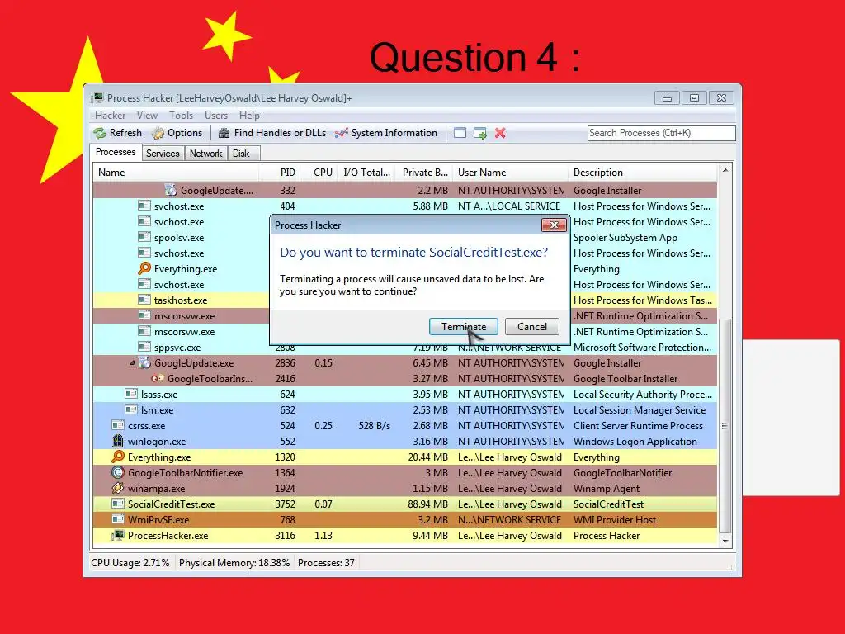Click the lsass.exe row icon
This screenshot has height=634, width=845.
pyautogui.click(x=131, y=394)
